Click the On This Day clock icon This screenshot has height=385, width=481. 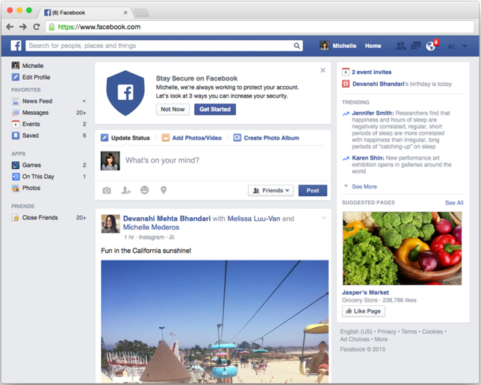pyautogui.click(x=16, y=177)
